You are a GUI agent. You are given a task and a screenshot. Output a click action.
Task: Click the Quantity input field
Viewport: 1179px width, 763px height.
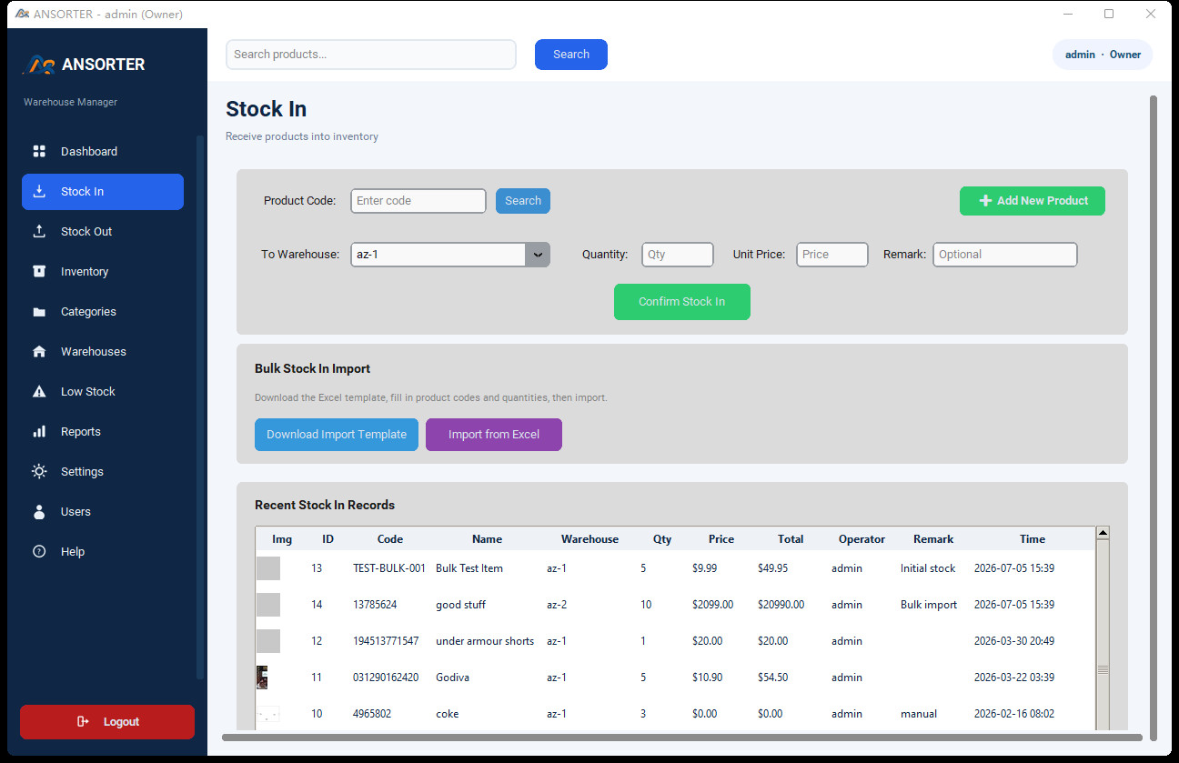click(678, 255)
